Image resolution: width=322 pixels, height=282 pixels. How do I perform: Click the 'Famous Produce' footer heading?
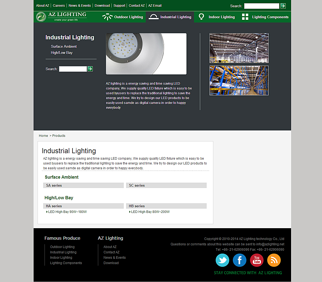pyautogui.click(x=63, y=238)
